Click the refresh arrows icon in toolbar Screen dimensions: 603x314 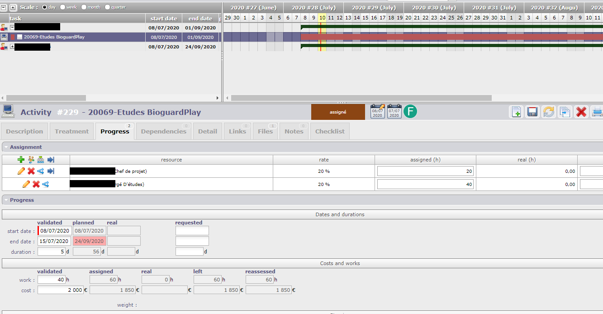(x=549, y=112)
